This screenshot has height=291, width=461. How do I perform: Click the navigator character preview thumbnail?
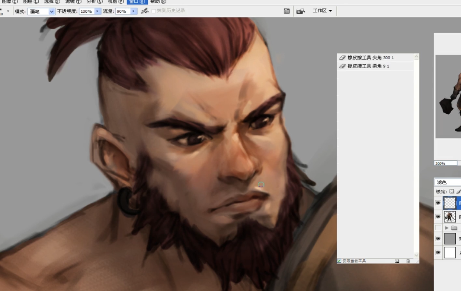(x=448, y=97)
